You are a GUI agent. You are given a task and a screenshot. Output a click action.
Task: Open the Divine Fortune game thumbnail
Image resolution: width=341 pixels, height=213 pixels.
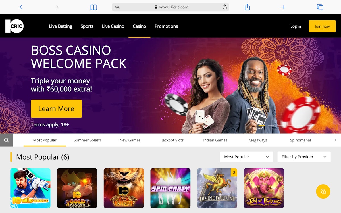[x=217, y=188]
